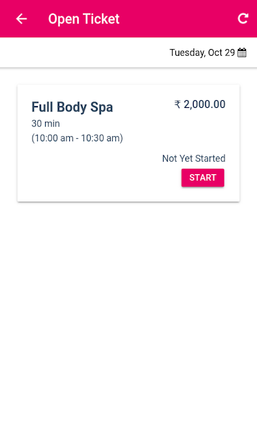
Task: Select the Full Body Spa ticket card
Action: pyautogui.click(x=128, y=143)
